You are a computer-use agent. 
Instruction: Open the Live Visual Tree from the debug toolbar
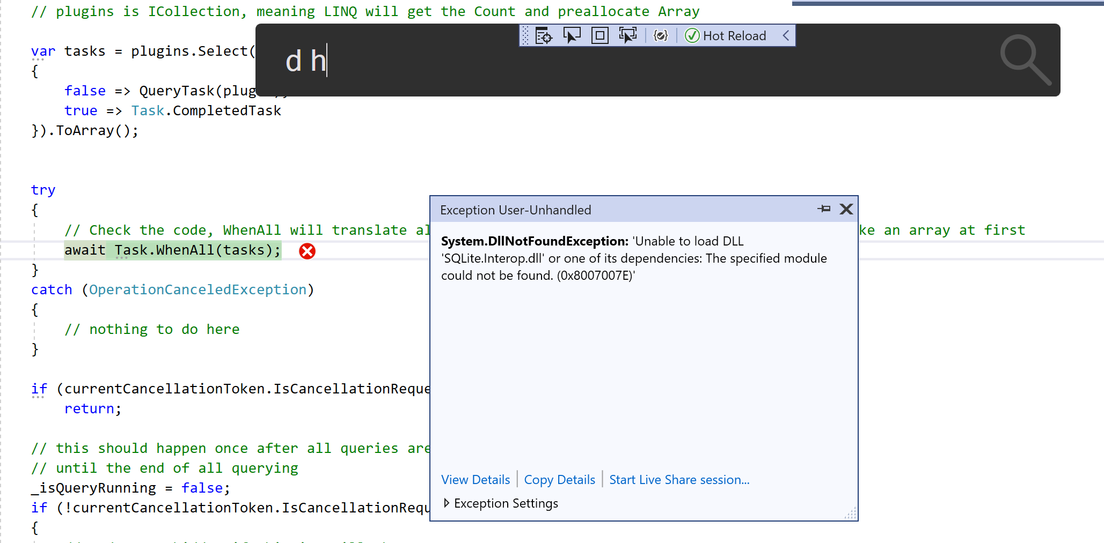point(544,36)
